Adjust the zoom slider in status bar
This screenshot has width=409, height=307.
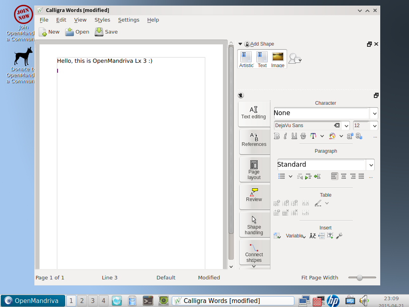point(359,278)
